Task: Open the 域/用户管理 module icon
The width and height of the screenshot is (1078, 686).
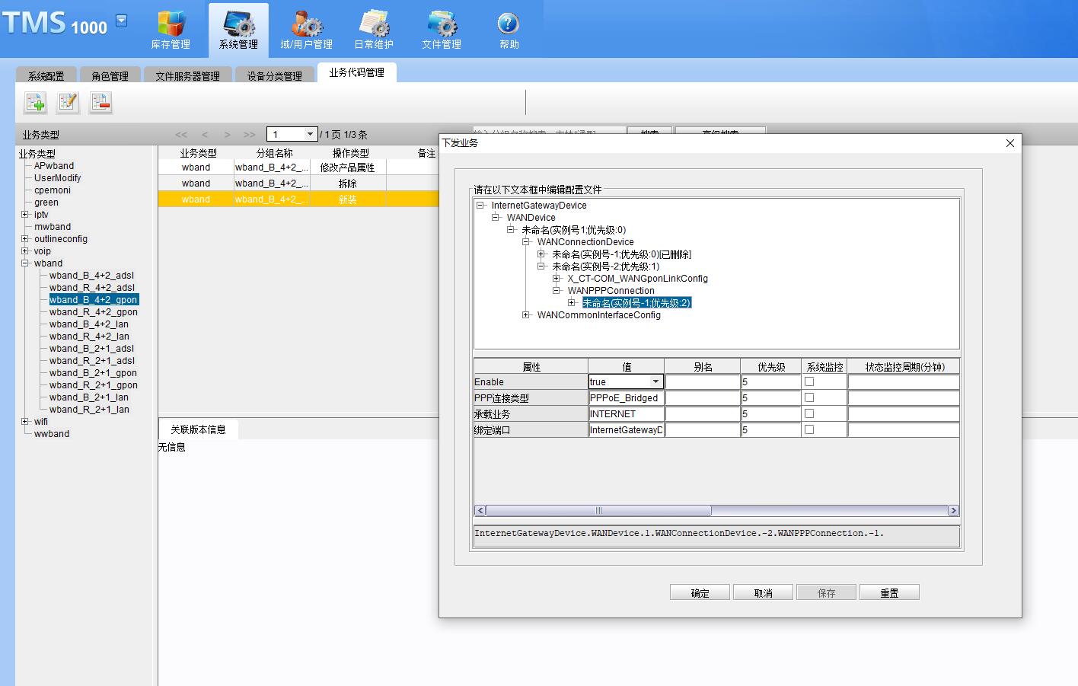Action: point(306,30)
